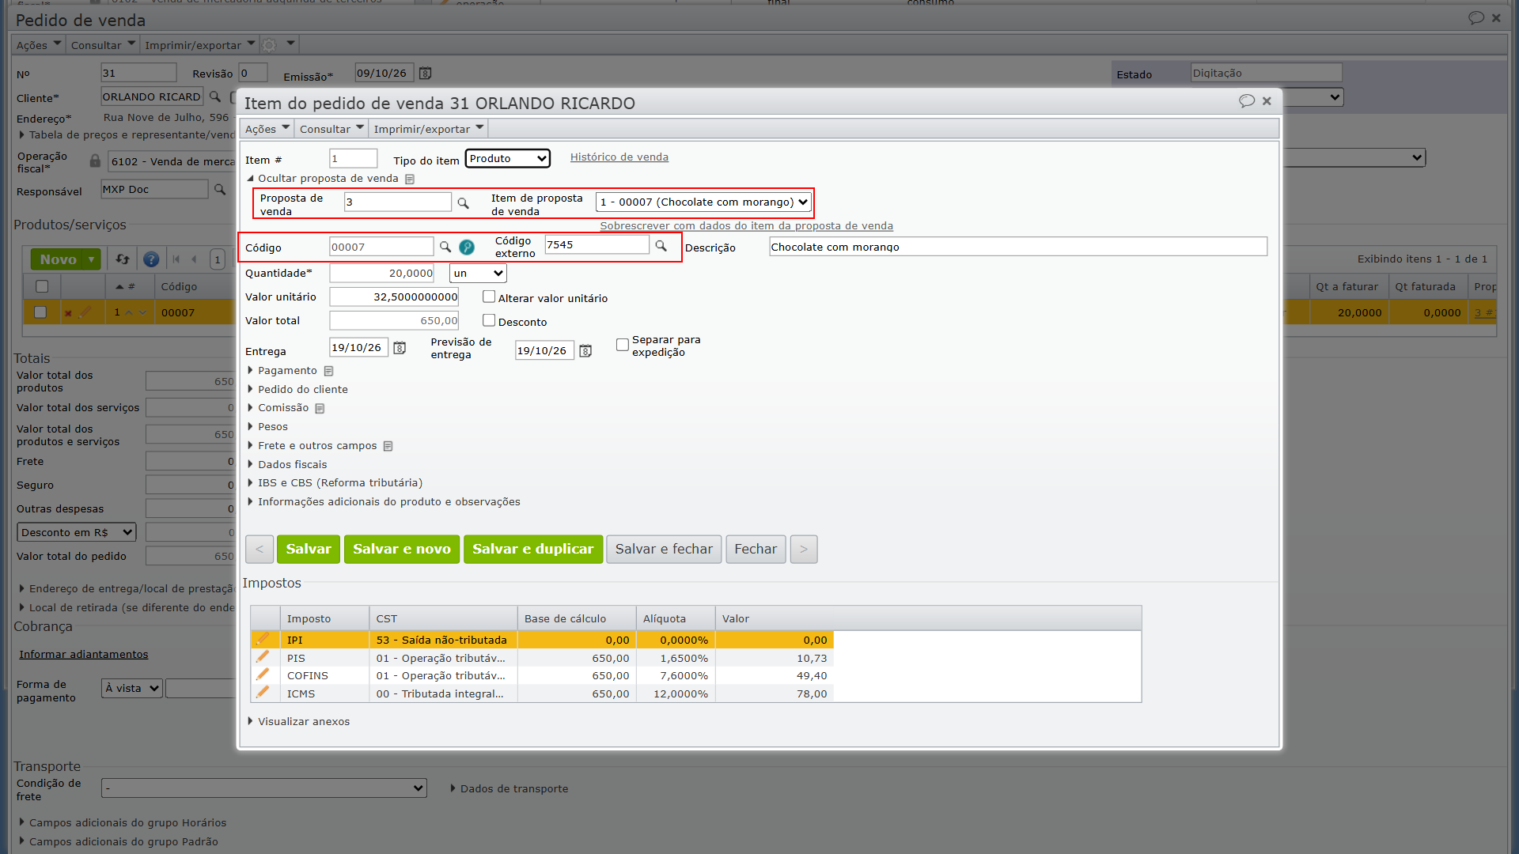Edit the ICMS tax row pencil icon
This screenshot has height=854, width=1519.
263,693
